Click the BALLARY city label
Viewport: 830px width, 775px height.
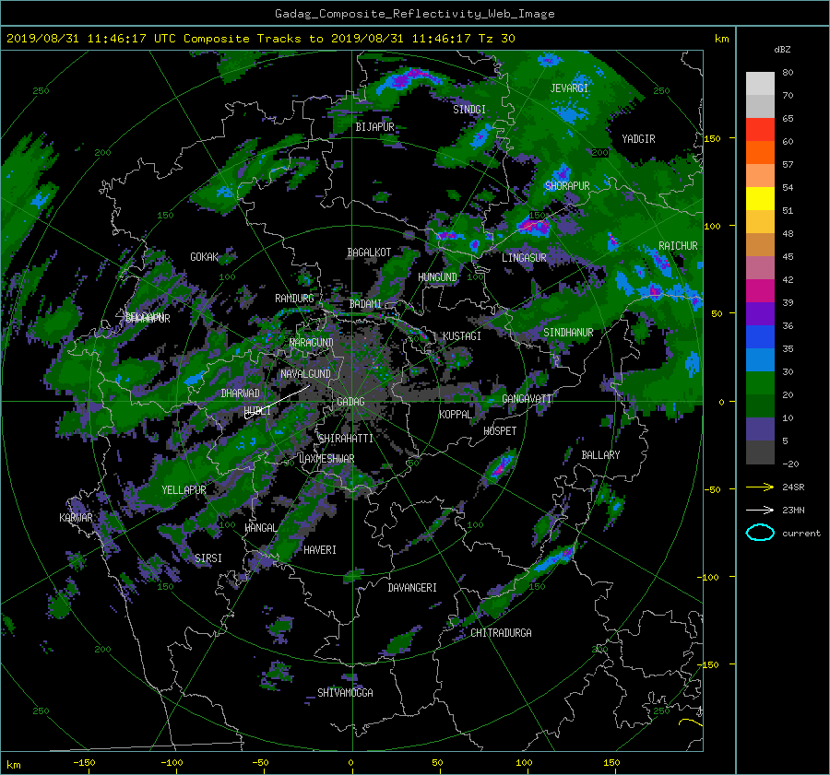pyautogui.click(x=600, y=455)
